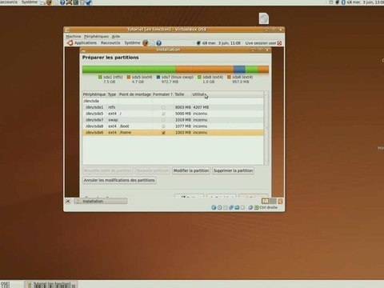Click the blue swap segment in partition bar
Screen dimensions: 384x288
click(239, 70)
